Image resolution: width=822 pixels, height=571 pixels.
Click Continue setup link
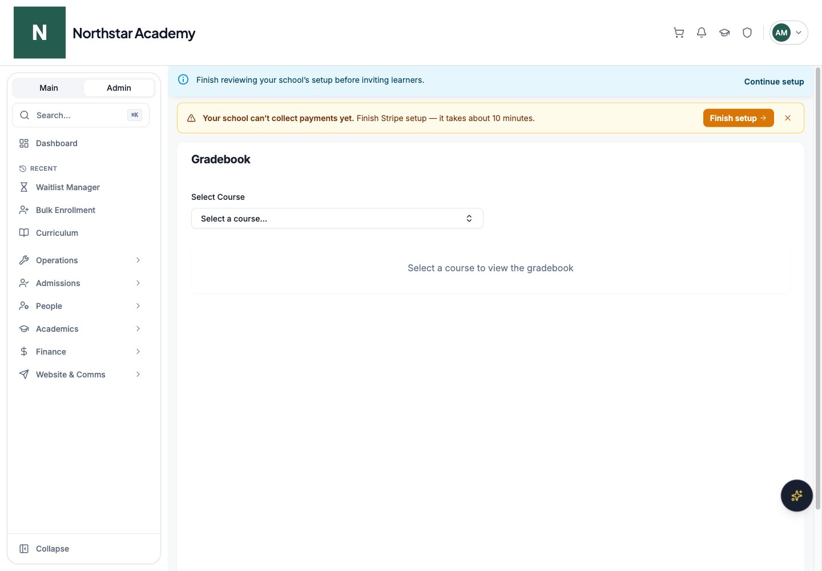(x=774, y=82)
